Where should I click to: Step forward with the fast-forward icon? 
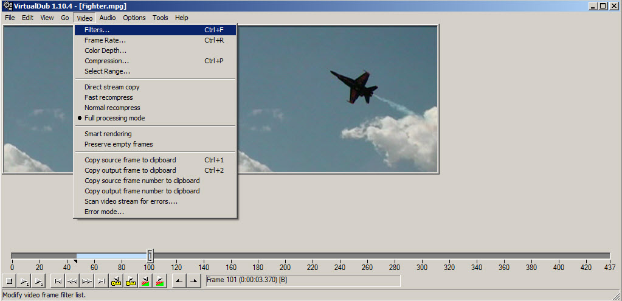tap(87, 281)
